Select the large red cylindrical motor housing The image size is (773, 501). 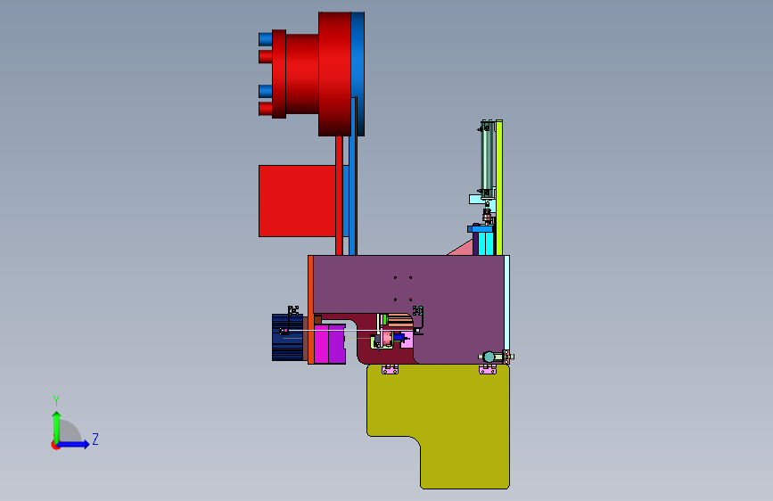pos(334,74)
